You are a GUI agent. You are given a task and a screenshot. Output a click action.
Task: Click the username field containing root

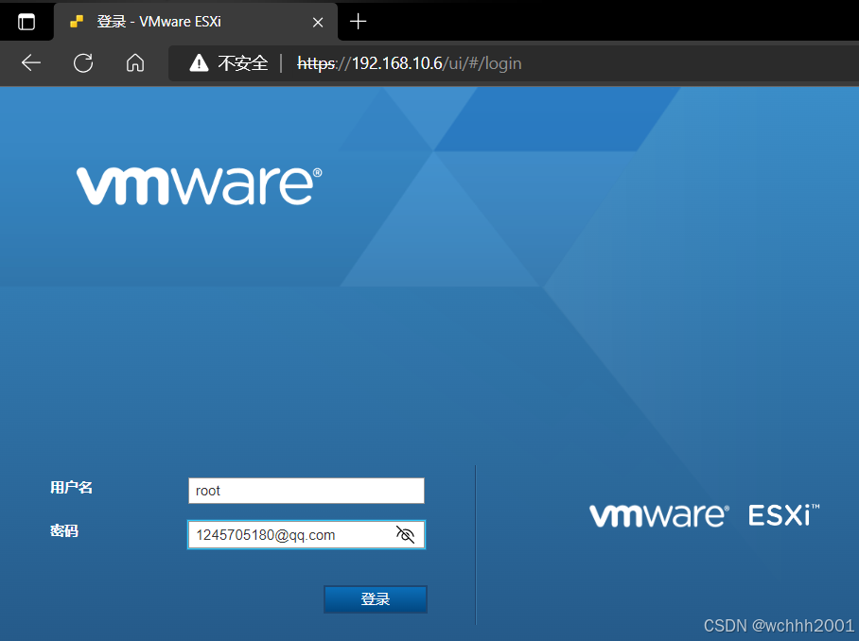[306, 490]
